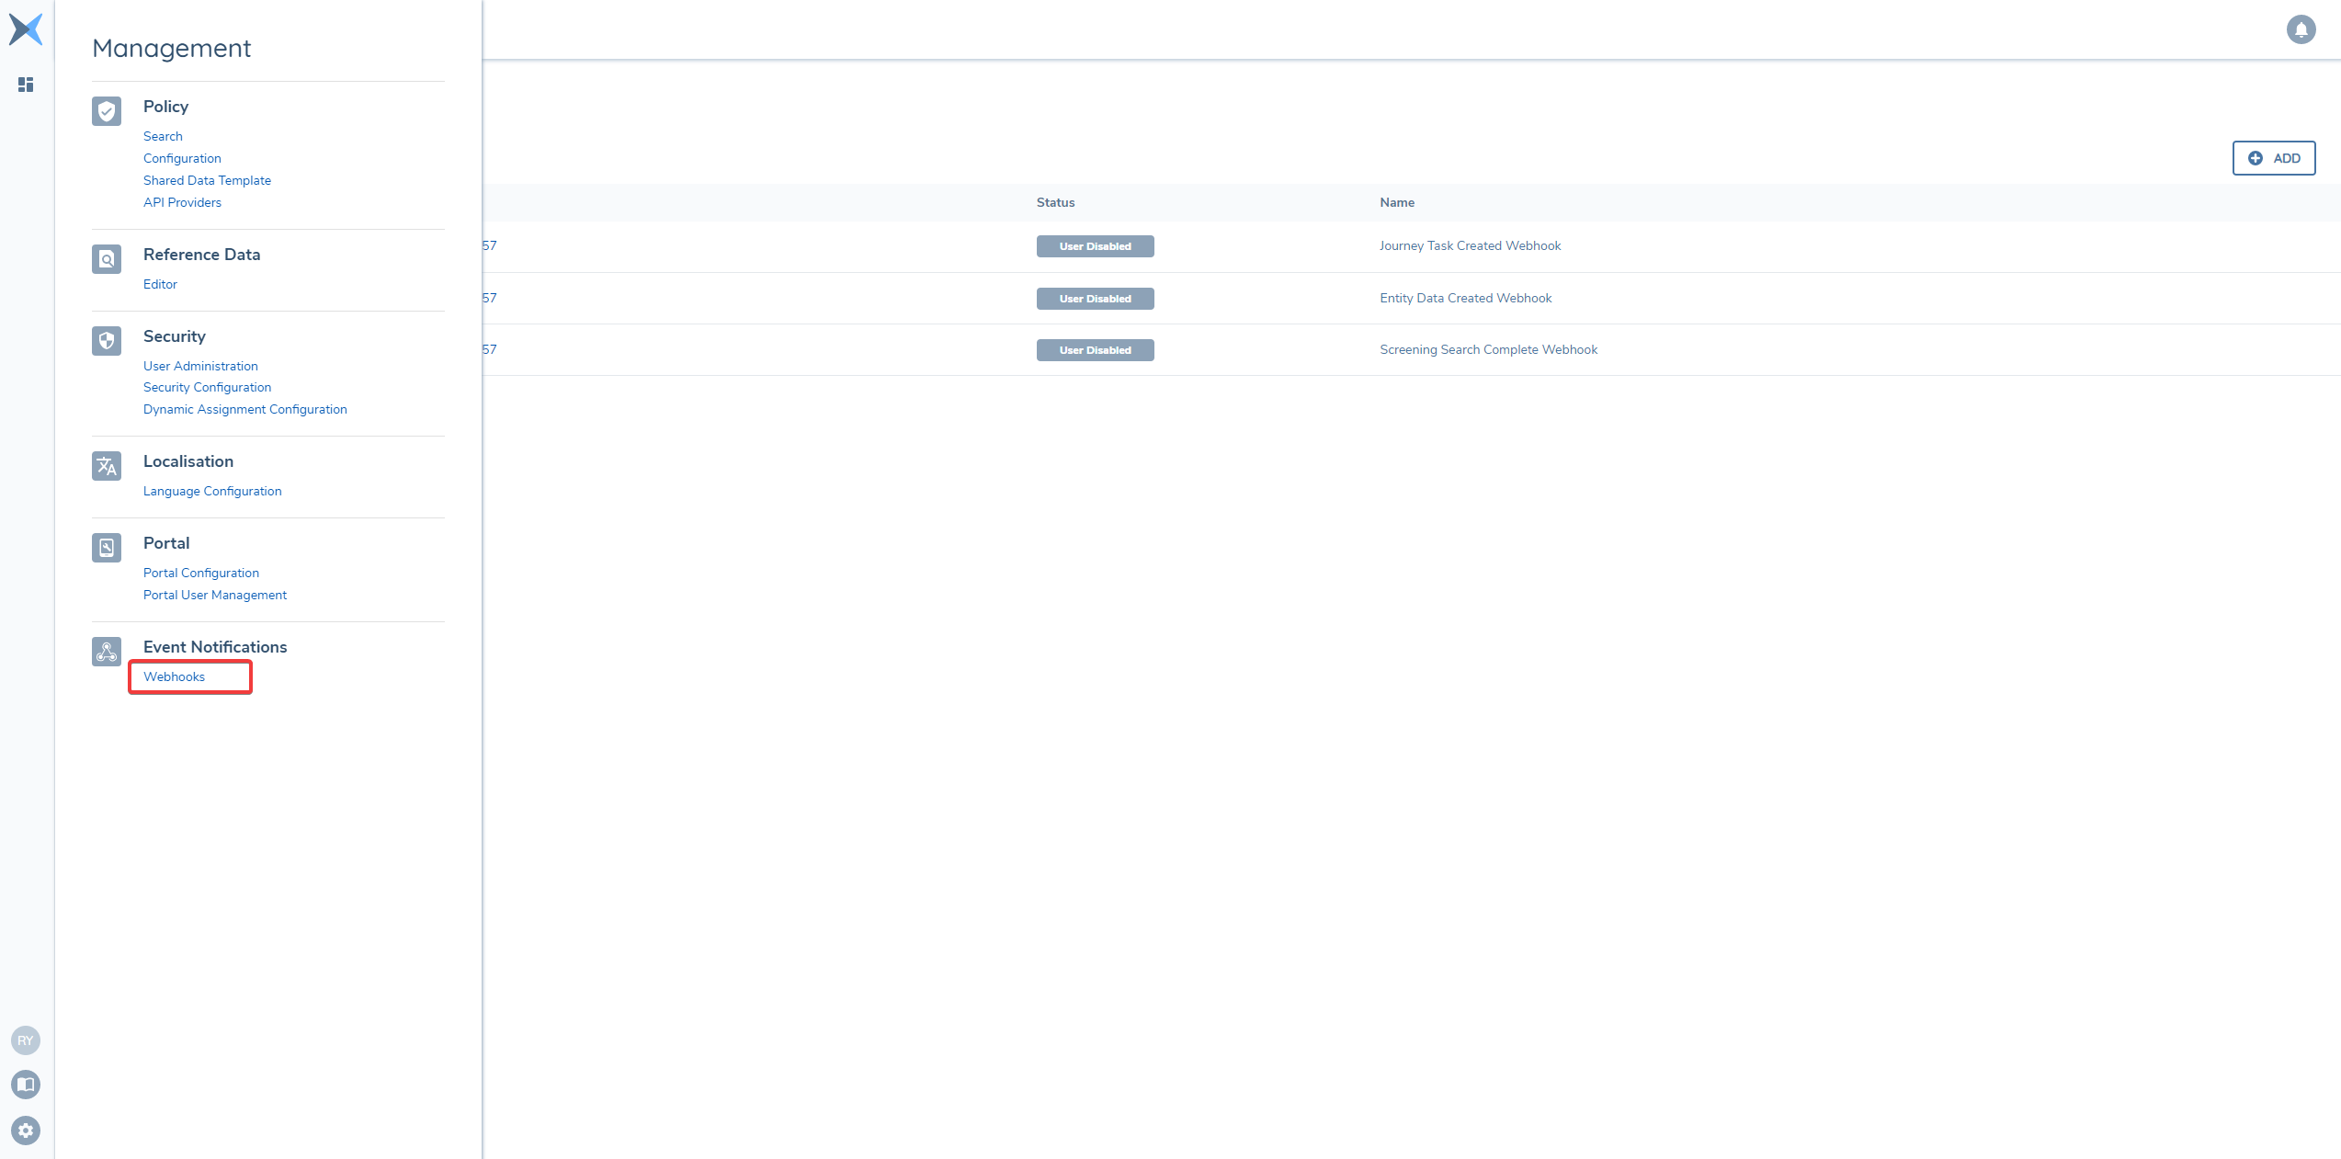Select the Security shield icon
This screenshot has height=1159, width=2341.
[106, 340]
